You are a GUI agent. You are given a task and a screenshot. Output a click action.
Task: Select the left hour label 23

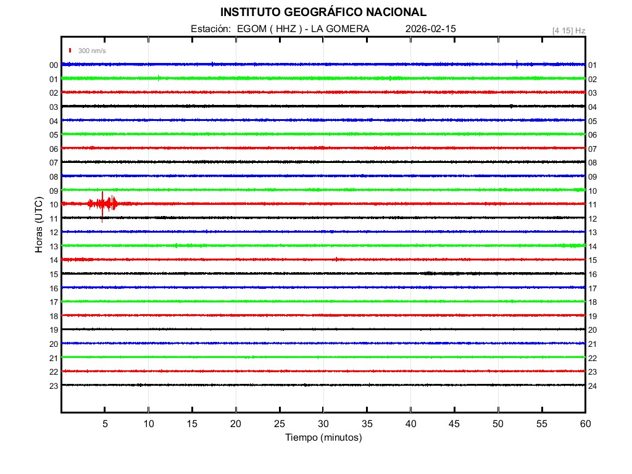[54, 386]
